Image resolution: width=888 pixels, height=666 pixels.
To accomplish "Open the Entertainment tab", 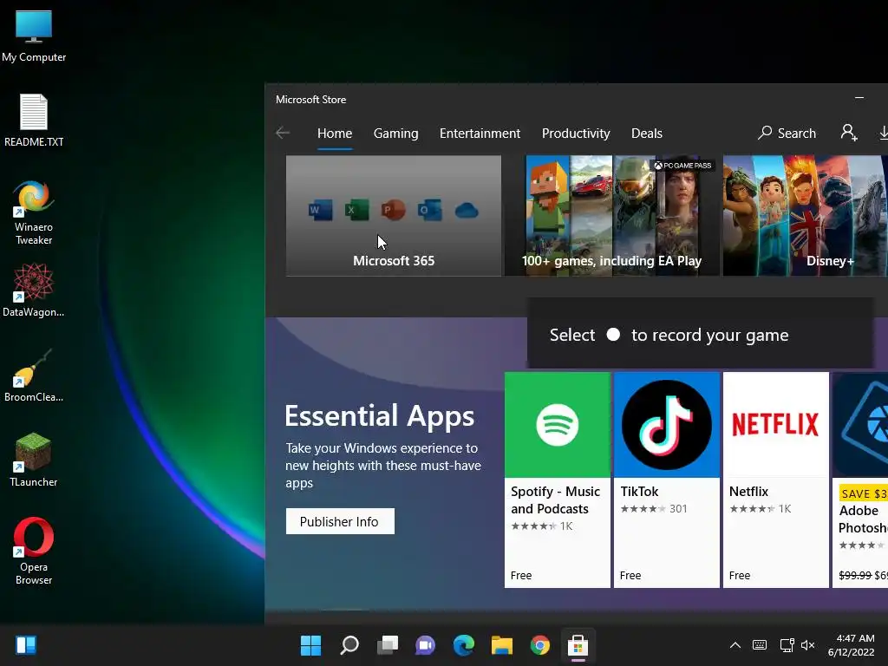I will tap(480, 134).
